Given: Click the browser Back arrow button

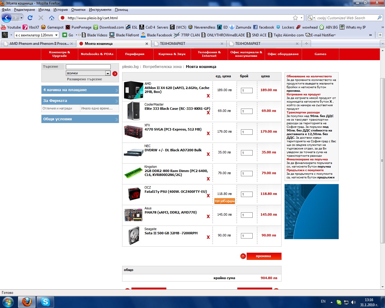Looking at the screenshot, I should (x=6, y=18).
